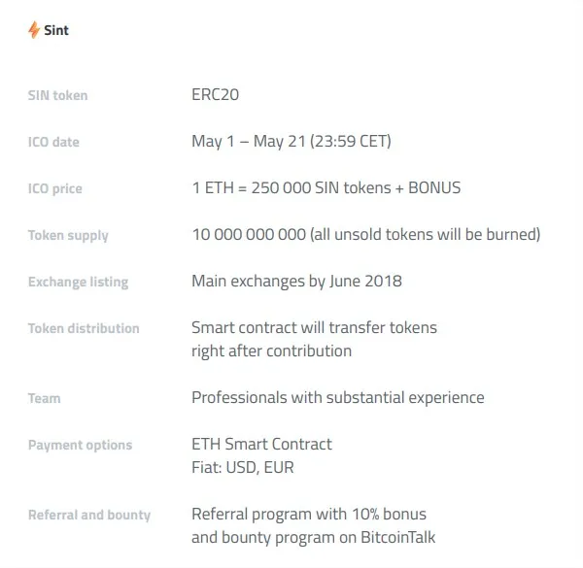583x568 pixels.
Task: Select the Payment options label
Action: pos(81,445)
